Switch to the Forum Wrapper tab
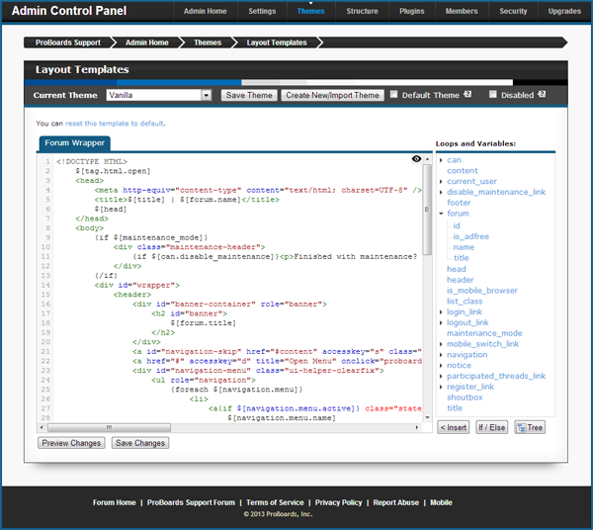Screen dimensions: 593x530 click(x=75, y=142)
